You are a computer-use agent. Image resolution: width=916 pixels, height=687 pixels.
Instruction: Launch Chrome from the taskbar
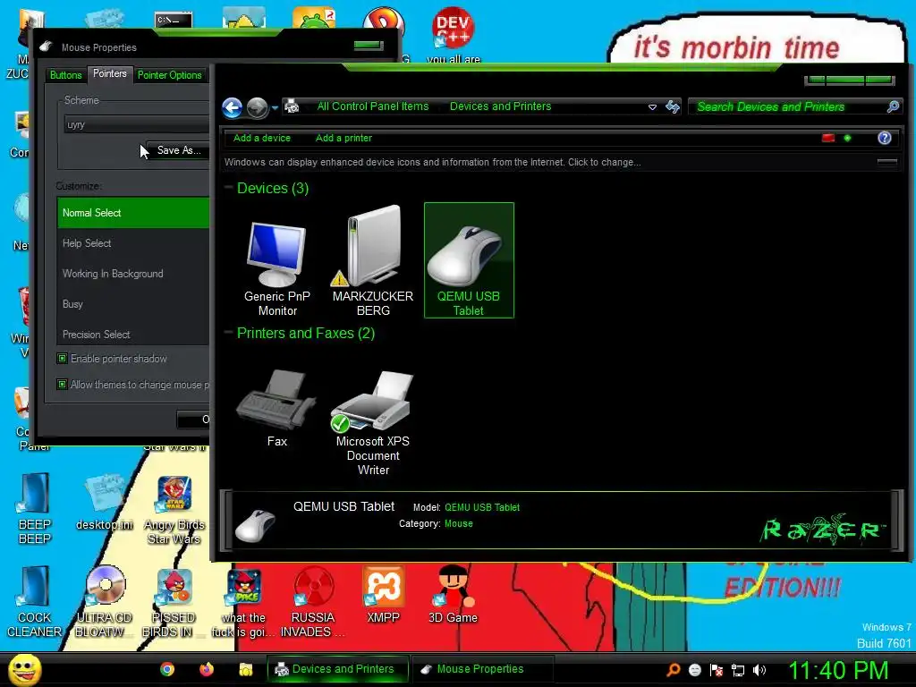pyautogui.click(x=167, y=669)
